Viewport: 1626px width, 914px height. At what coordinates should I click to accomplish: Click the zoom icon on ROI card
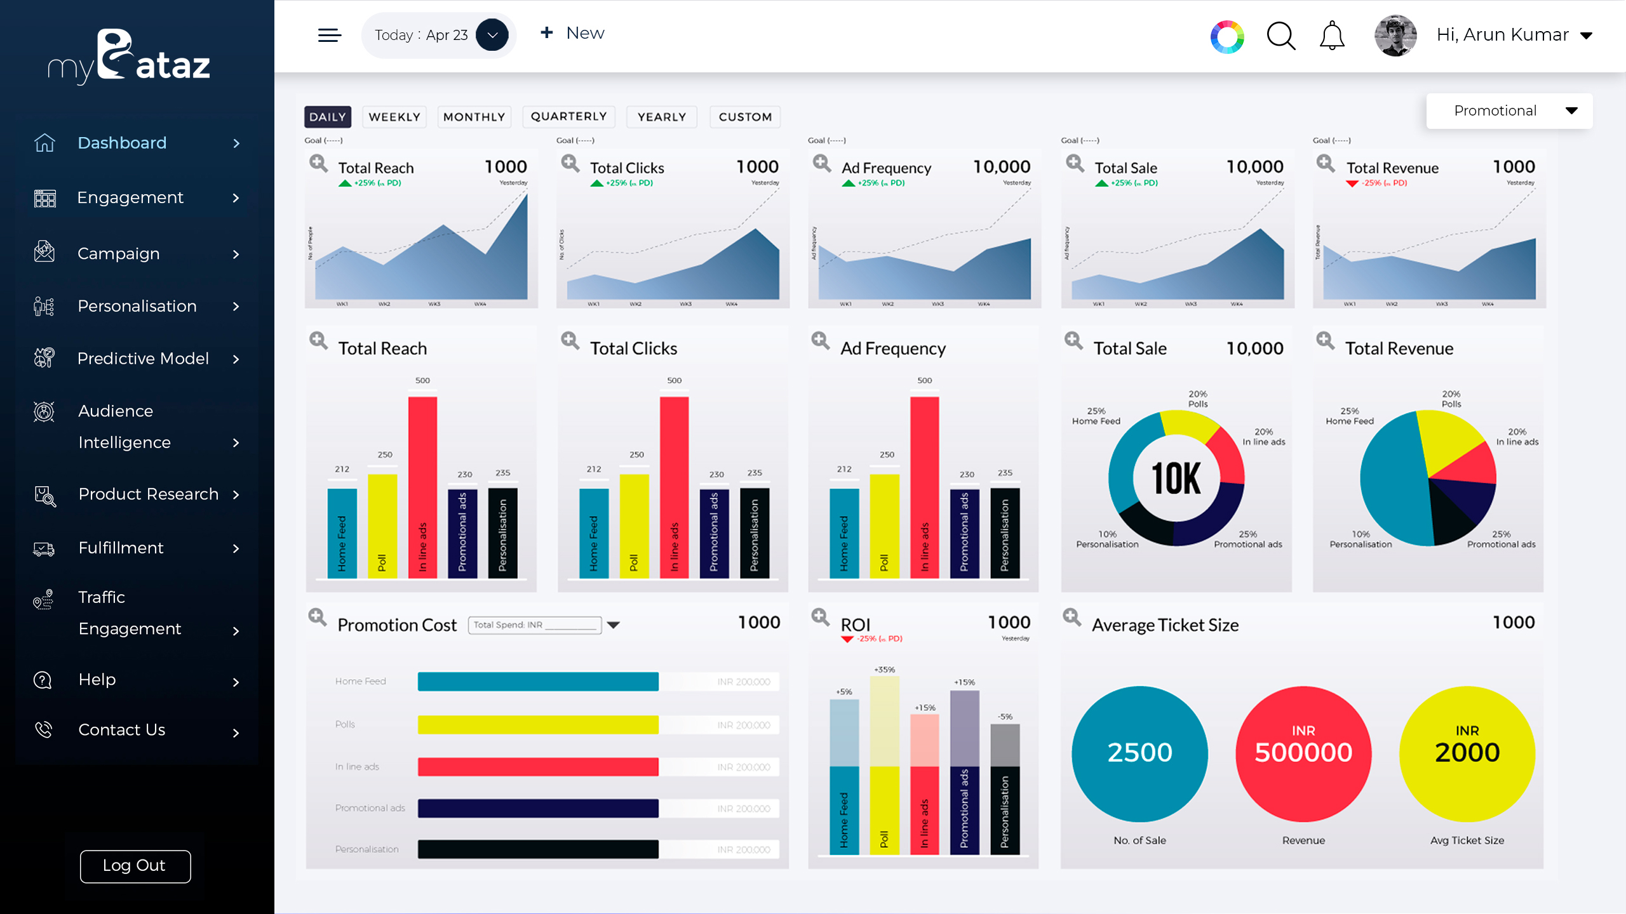(821, 617)
